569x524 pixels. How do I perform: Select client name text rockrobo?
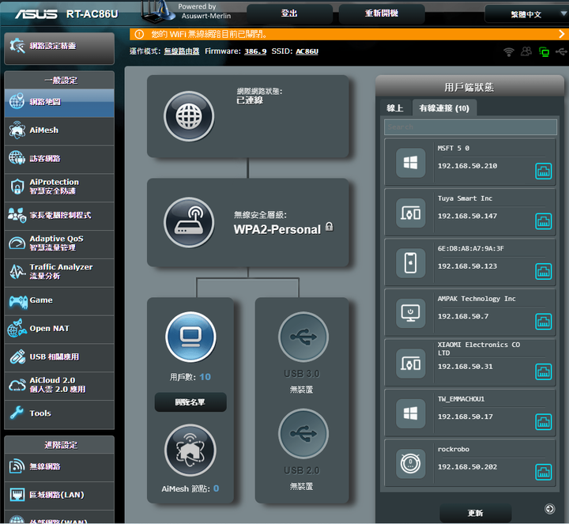click(454, 449)
